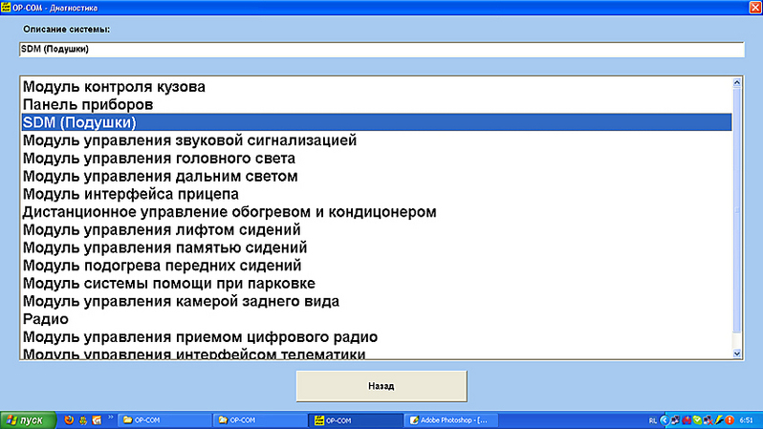Click active OP-COM app taskbar button with yellow icon
Screen dimensions: 763x429
(356, 420)
